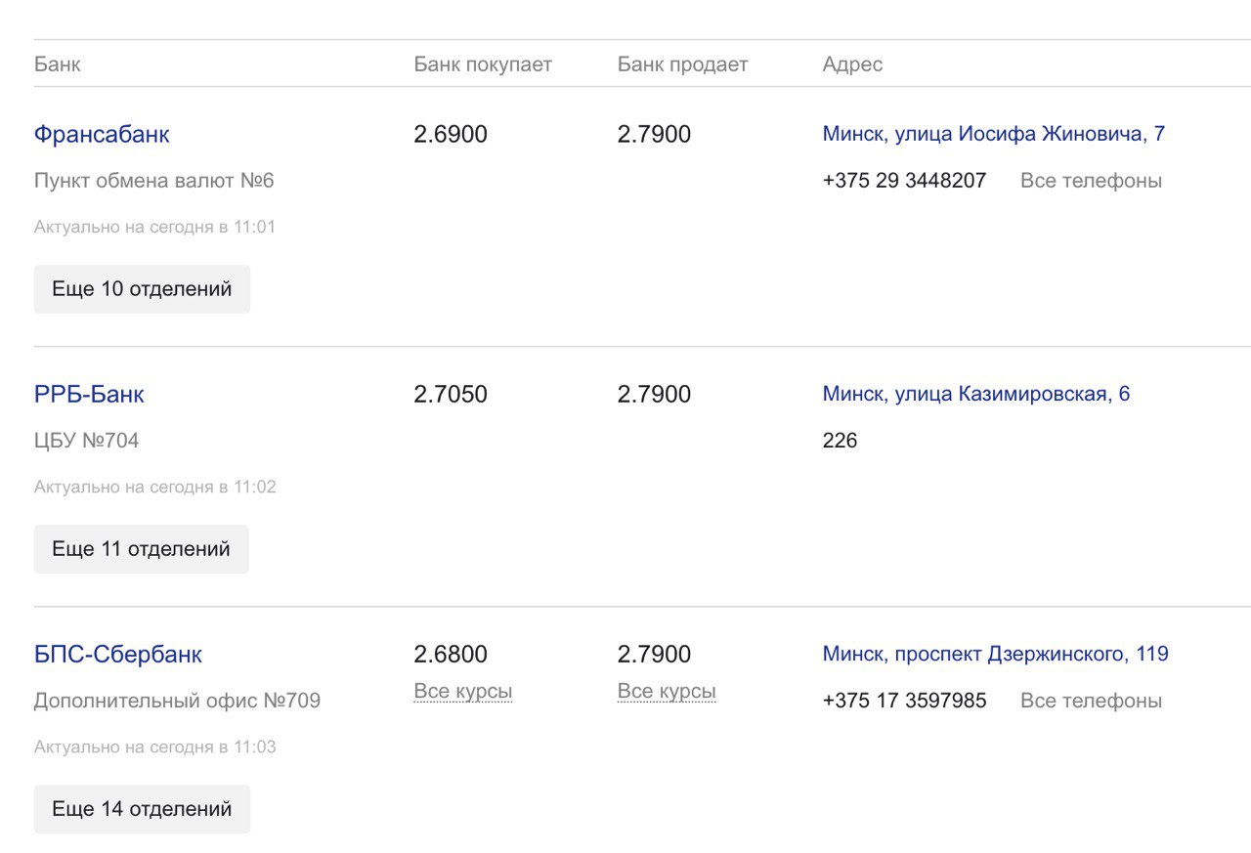Select the Адрес column header
This screenshot has height=853, width=1251.
point(852,64)
